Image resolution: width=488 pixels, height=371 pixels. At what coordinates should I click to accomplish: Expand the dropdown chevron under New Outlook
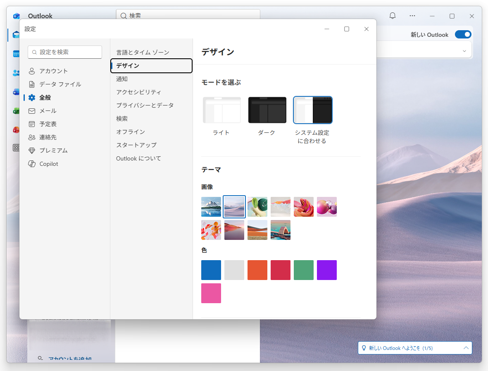[x=464, y=51]
